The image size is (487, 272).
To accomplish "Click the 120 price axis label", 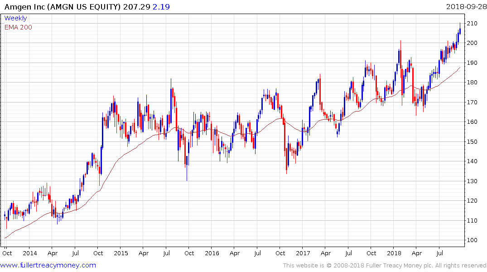I will point(472,201).
